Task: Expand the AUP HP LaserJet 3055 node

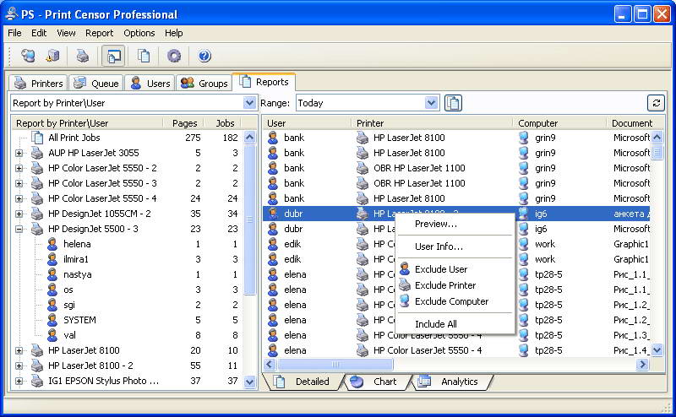Action: [19, 153]
